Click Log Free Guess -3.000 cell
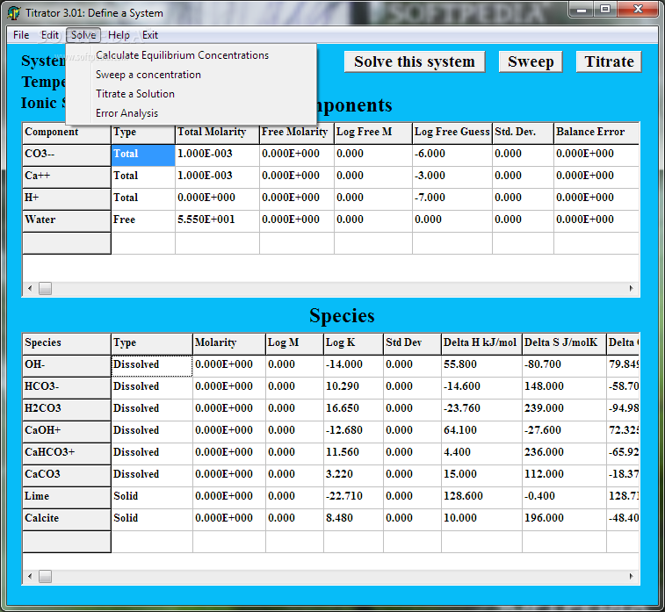665x612 pixels. 452,177
